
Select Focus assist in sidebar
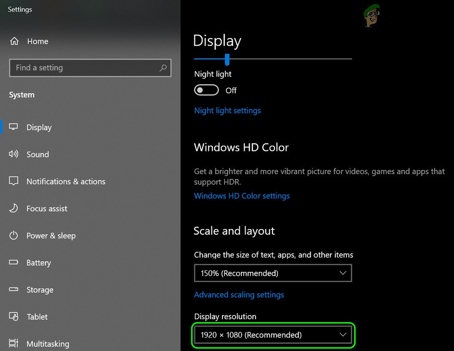[46, 208]
